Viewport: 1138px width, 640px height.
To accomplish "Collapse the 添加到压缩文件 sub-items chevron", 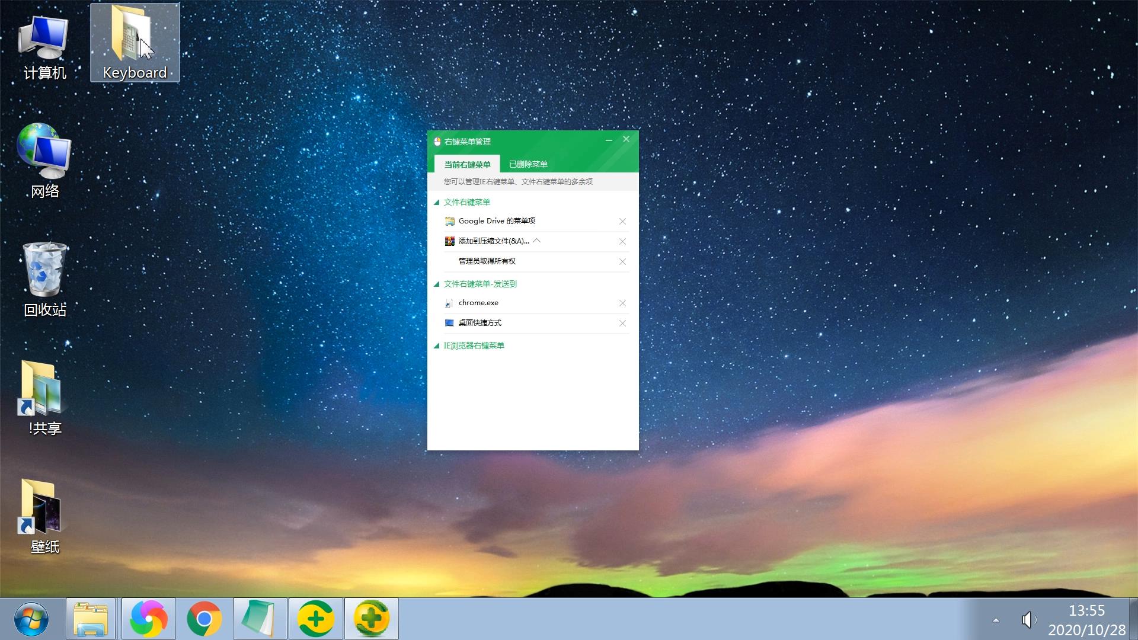I will point(537,241).
